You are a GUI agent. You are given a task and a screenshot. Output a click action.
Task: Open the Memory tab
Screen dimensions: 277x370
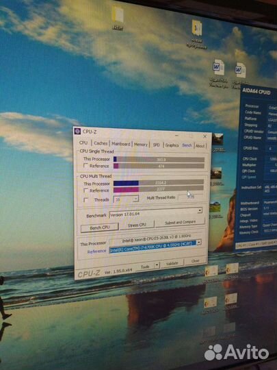[x=141, y=145]
